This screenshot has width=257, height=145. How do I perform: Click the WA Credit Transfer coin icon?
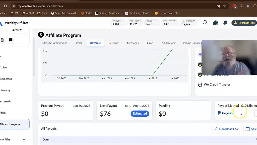200,85
